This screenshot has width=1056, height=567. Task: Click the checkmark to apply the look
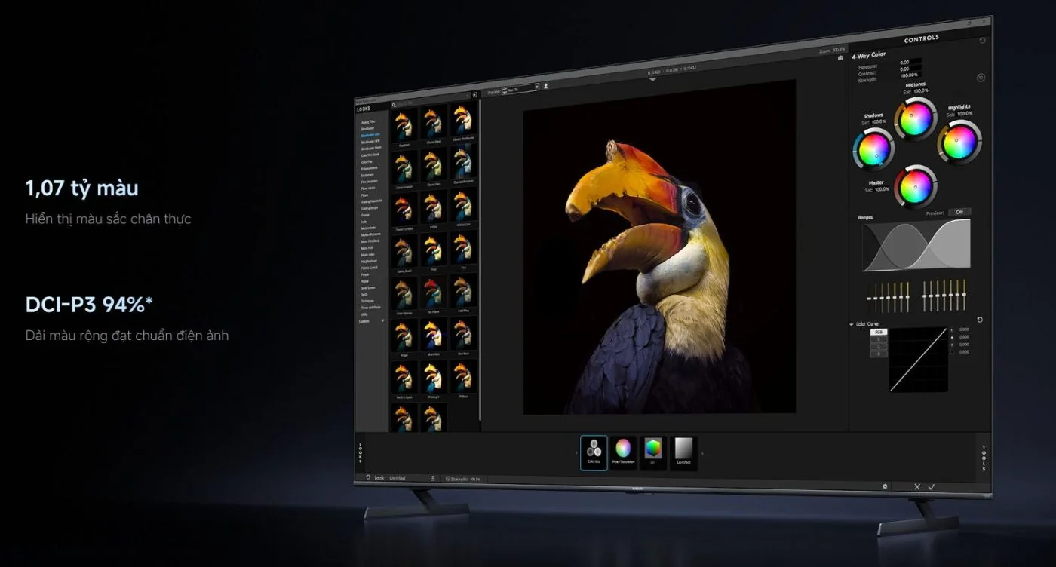pyautogui.click(x=932, y=487)
